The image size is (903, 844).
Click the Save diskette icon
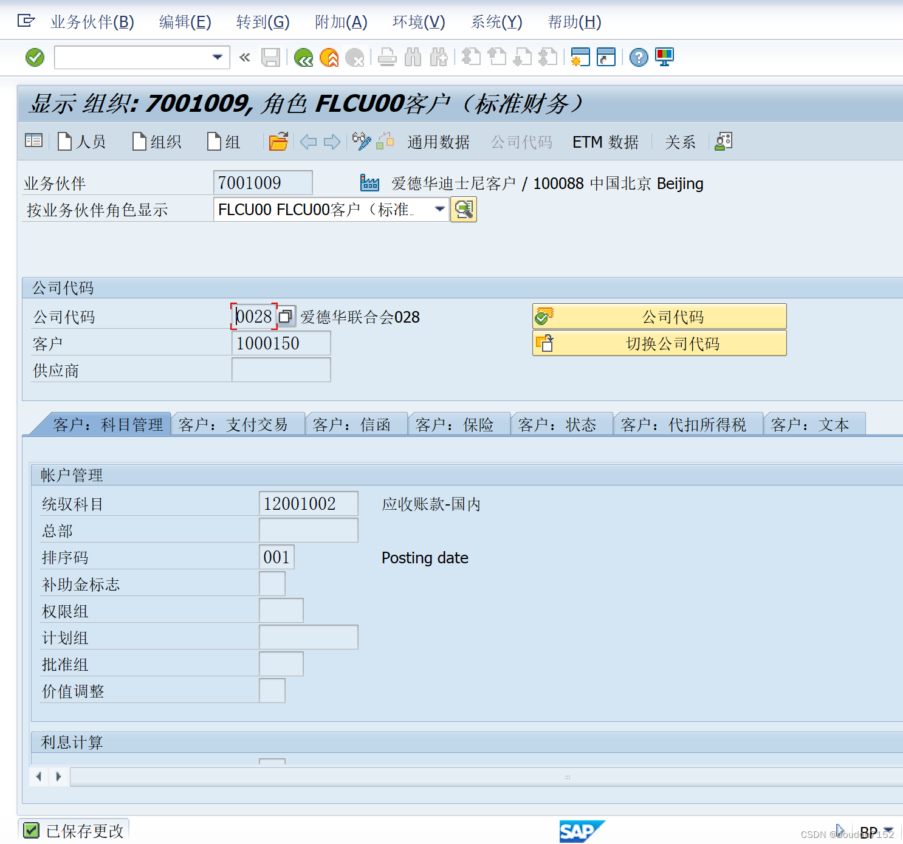pyautogui.click(x=270, y=58)
